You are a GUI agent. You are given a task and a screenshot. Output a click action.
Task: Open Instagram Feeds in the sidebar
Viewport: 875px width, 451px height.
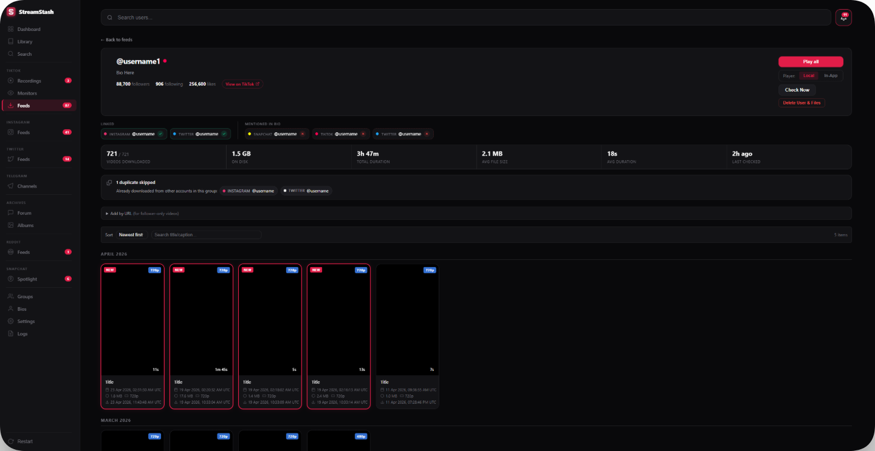coord(24,132)
